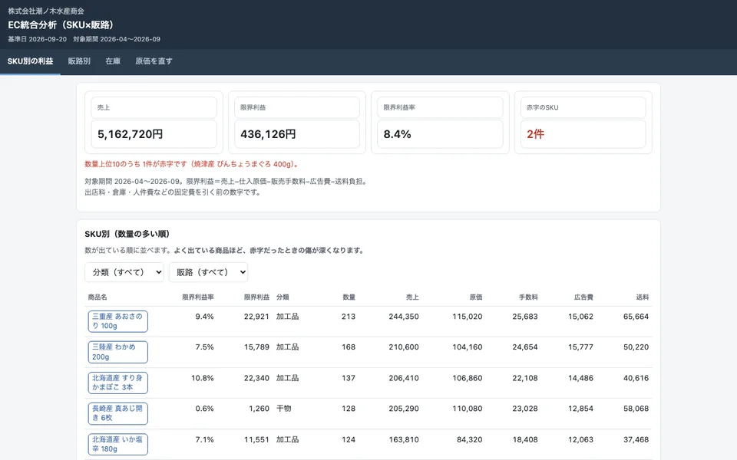Open the 販路別 tab
The width and height of the screenshot is (737, 460).
click(79, 61)
